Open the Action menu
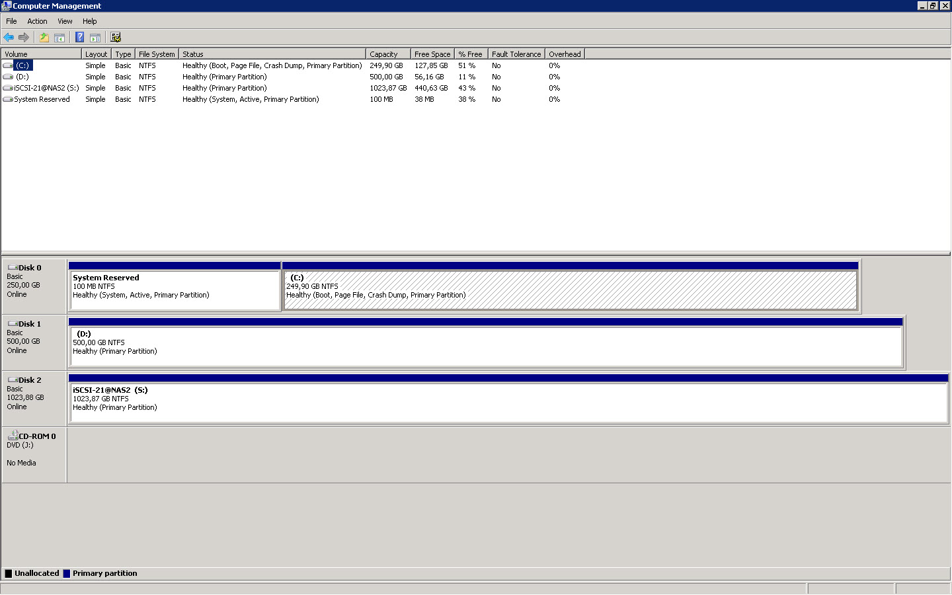 37,21
